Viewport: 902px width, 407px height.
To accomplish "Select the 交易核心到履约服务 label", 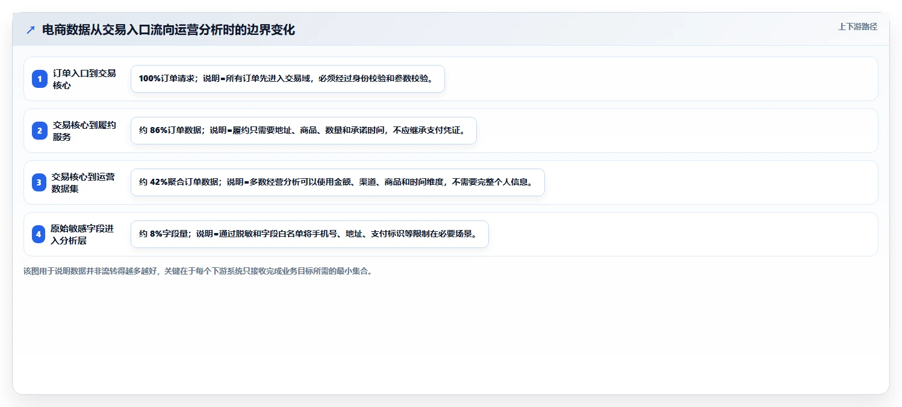I will point(84,131).
